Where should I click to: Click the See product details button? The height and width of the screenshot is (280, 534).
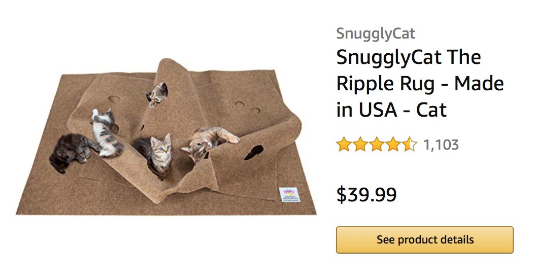[425, 240]
